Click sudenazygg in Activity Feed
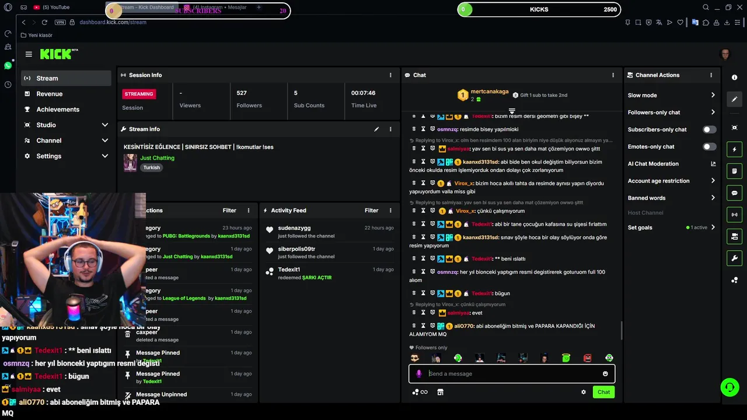 point(294,228)
